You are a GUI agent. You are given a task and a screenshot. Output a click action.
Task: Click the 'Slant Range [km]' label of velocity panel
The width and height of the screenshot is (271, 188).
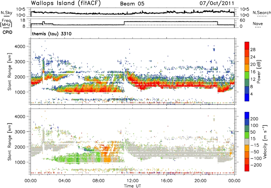[x=9, y=142]
